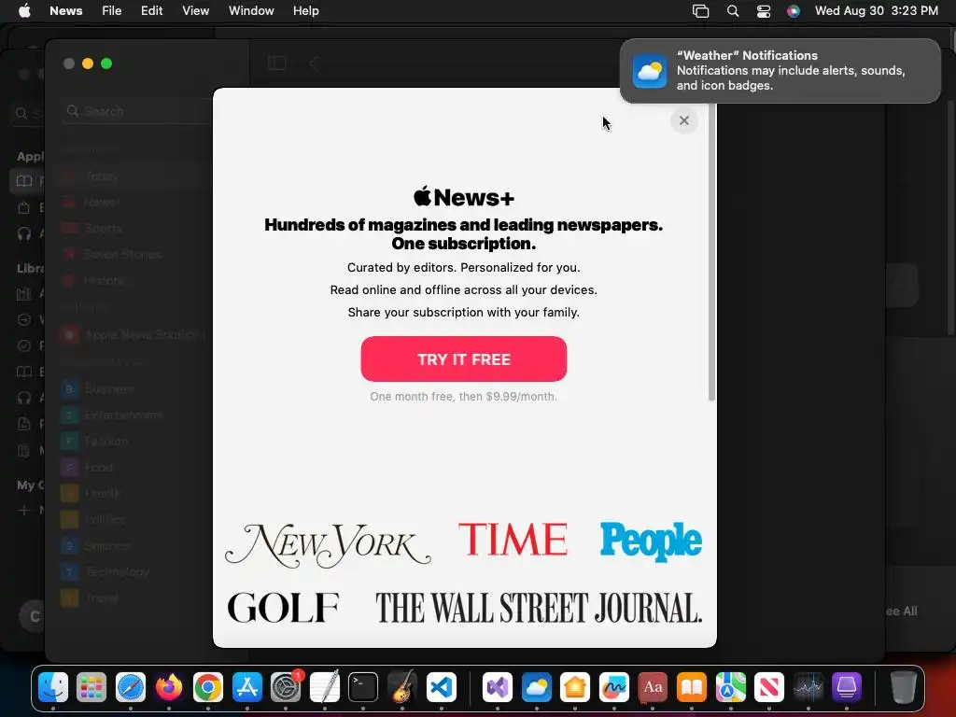This screenshot has height=717, width=956.
Task: Activate Siri from the menu bar
Action: 794,11
